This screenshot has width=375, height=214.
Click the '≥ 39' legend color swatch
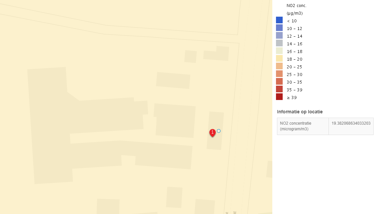279,97
